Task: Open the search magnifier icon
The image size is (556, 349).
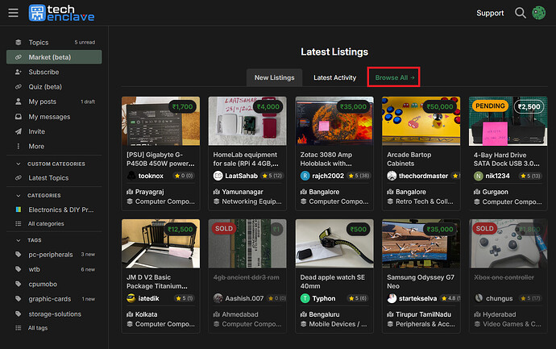Action: 521,13
